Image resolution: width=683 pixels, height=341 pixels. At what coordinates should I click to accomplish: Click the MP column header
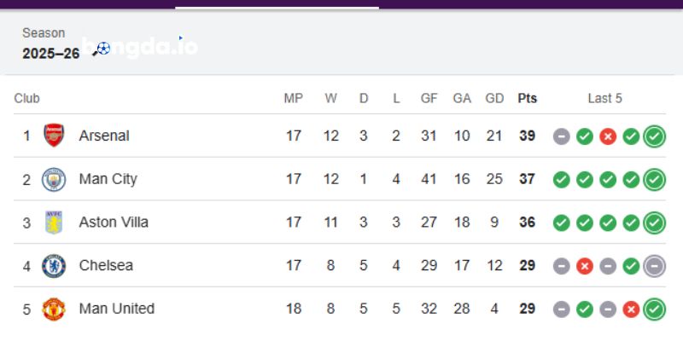pos(294,98)
